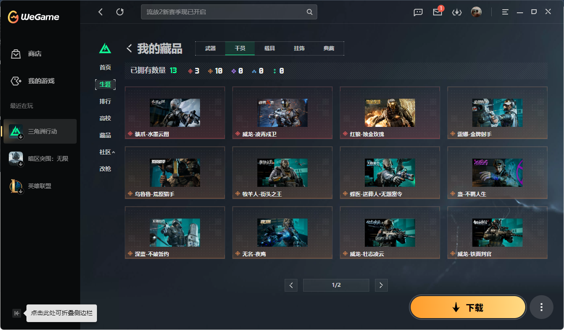The height and width of the screenshot is (330, 564).
Task: Open the 蛊-不羁人生 skin card
Action: click(497, 172)
